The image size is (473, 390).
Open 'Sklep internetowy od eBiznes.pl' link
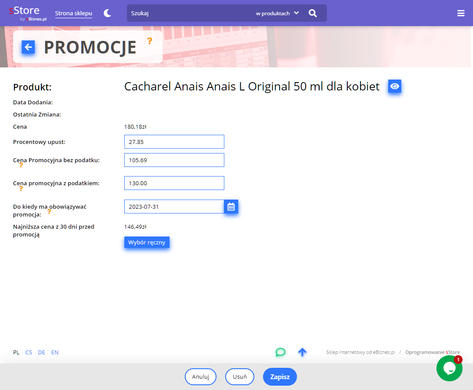tap(360, 352)
